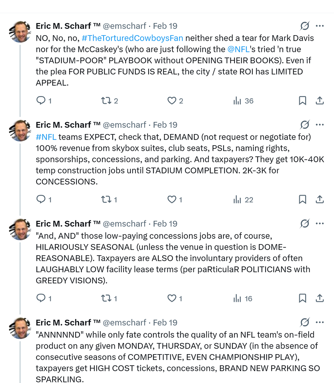Share the tweet about naming rights revenue
This screenshot has height=383, width=334.
pos(319,200)
